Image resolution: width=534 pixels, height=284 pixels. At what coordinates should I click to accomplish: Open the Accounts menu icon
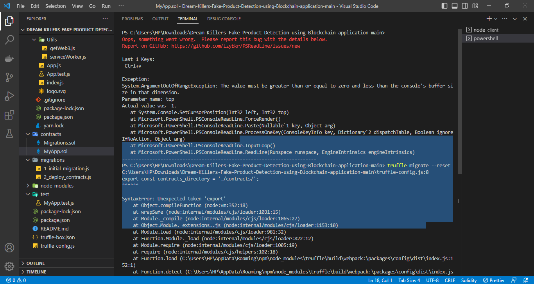(9, 248)
